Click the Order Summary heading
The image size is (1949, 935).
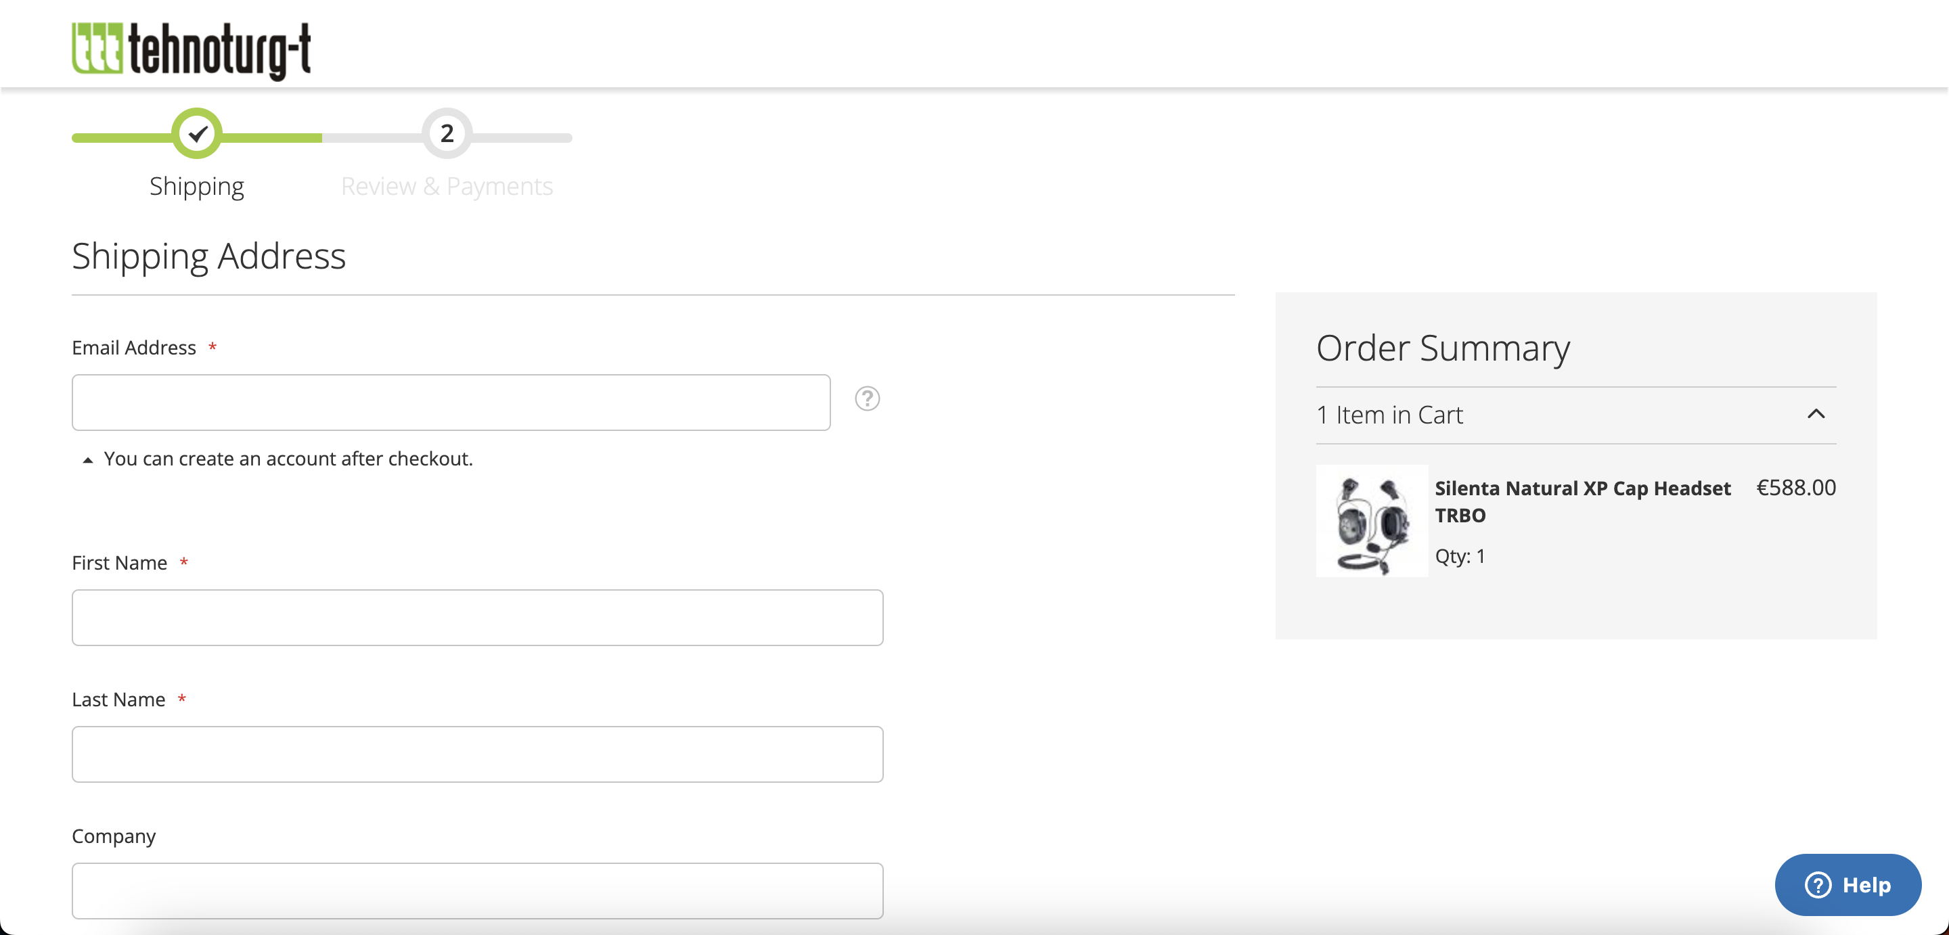[x=1443, y=348]
